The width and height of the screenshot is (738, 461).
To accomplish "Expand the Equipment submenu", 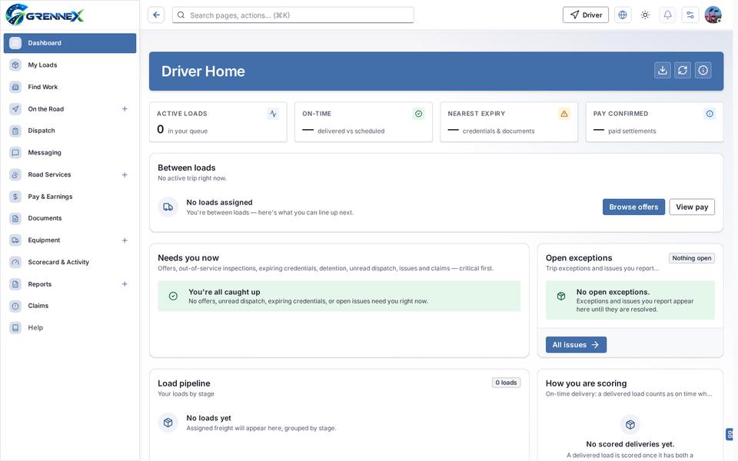I will coord(125,240).
